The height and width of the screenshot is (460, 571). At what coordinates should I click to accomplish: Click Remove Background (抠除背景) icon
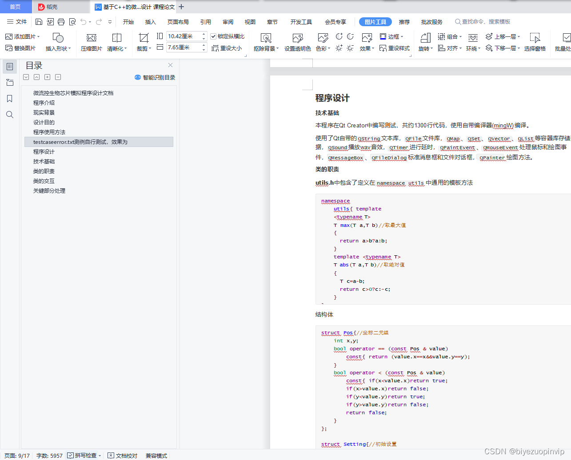pyautogui.click(x=266, y=38)
